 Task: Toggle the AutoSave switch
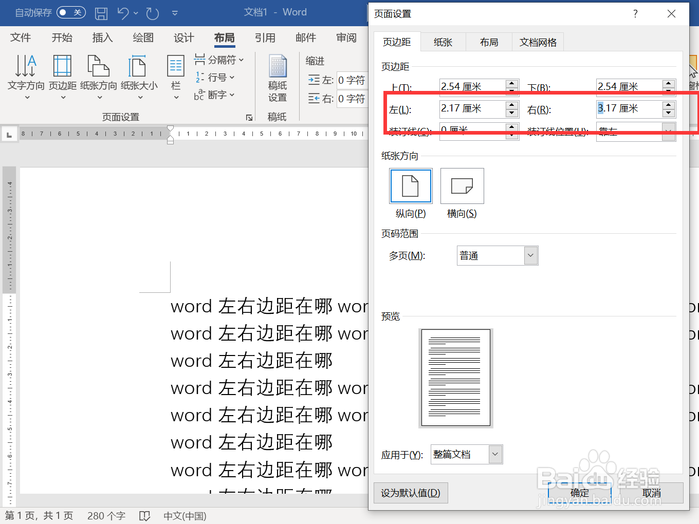click(71, 12)
